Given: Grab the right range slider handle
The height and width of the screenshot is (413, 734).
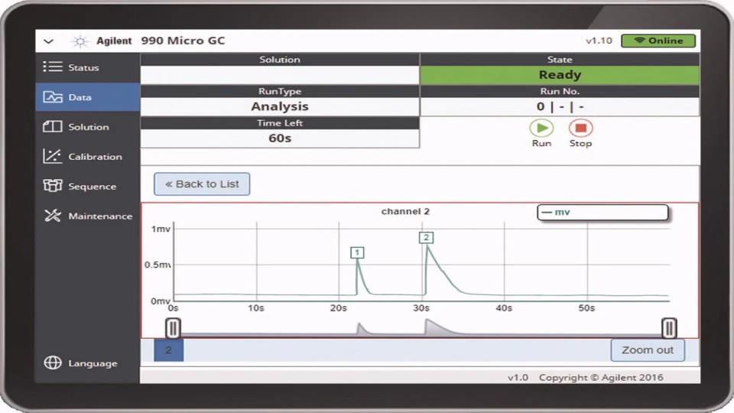Looking at the screenshot, I should pyautogui.click(x=669, y=328).
